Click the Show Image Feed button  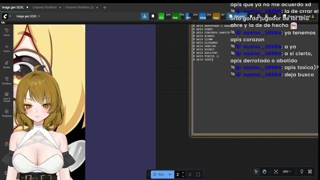point(298,16)
